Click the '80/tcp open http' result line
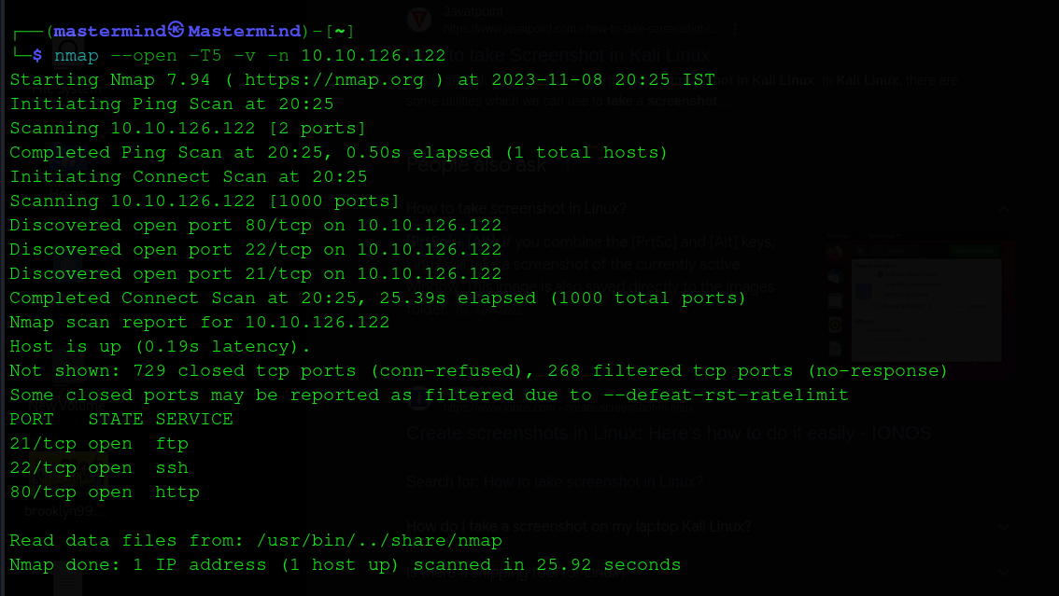The image size is (1059, 596). coord(105,492)
